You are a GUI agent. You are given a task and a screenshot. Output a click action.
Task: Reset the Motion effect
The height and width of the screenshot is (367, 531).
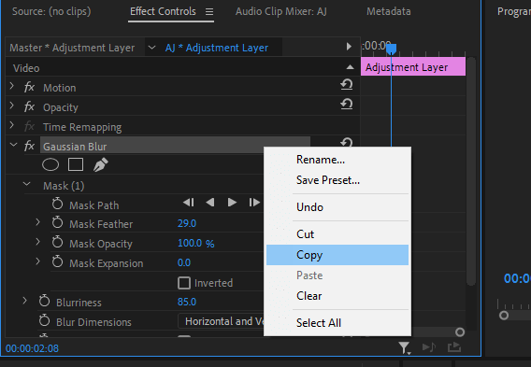347,85
